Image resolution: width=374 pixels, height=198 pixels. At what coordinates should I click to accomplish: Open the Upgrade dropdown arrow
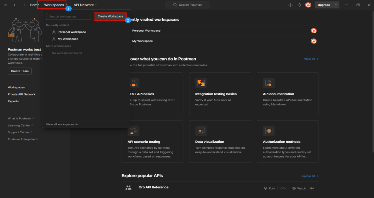coord(336,5)
